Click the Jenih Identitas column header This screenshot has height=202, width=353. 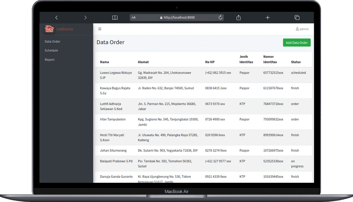click(x=246, y=59)
